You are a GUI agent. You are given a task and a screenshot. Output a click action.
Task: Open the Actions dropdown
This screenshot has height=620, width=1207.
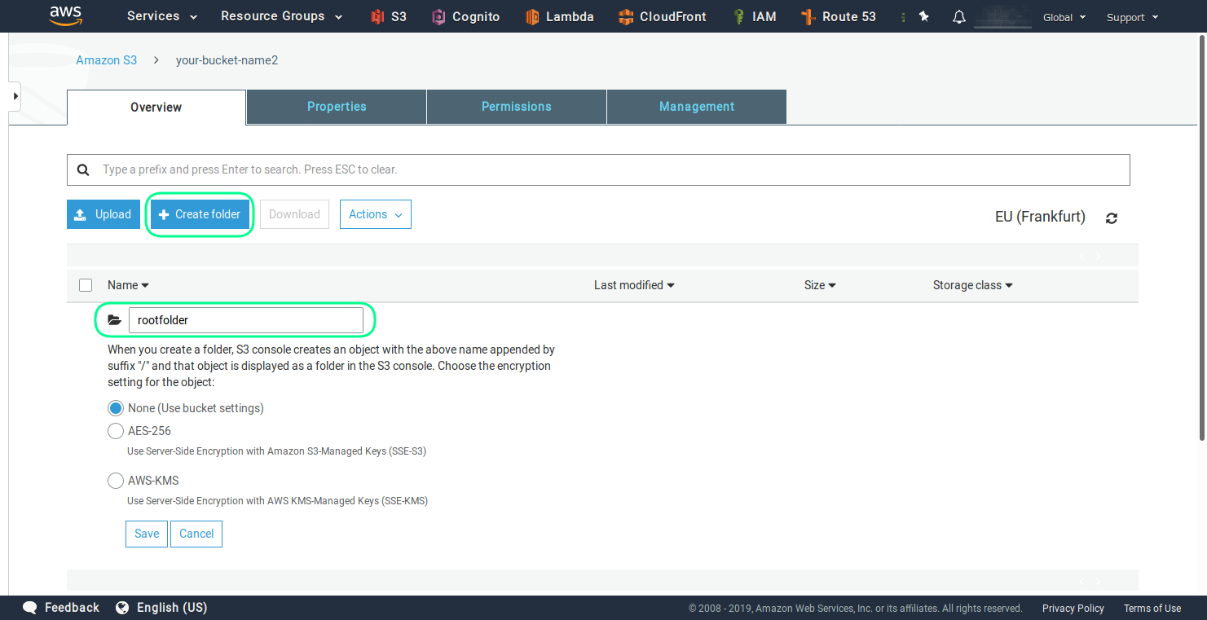tap(375, 213)
